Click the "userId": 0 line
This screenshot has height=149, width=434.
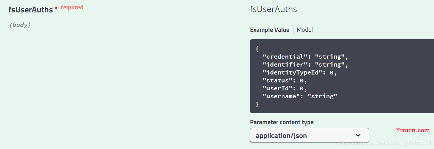pos(285,88)
